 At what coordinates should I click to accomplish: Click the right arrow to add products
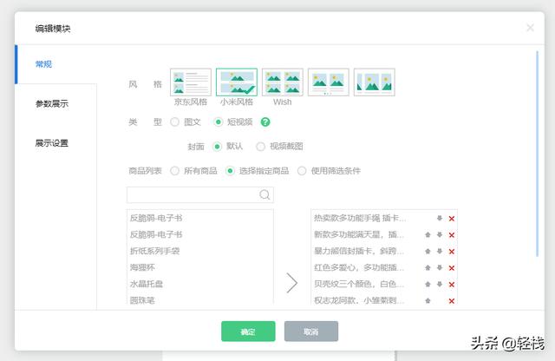[x=291, y=283]
